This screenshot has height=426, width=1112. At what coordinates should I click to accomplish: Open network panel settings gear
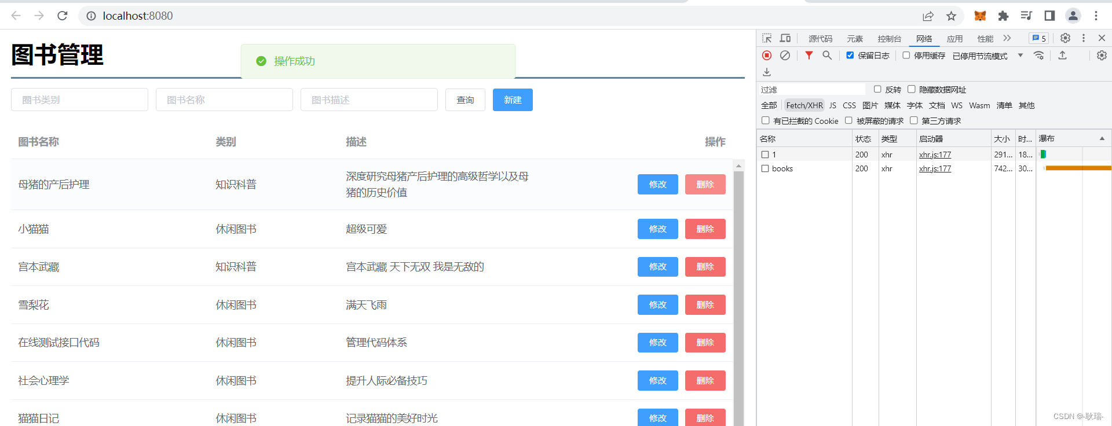pos(1102,56)
